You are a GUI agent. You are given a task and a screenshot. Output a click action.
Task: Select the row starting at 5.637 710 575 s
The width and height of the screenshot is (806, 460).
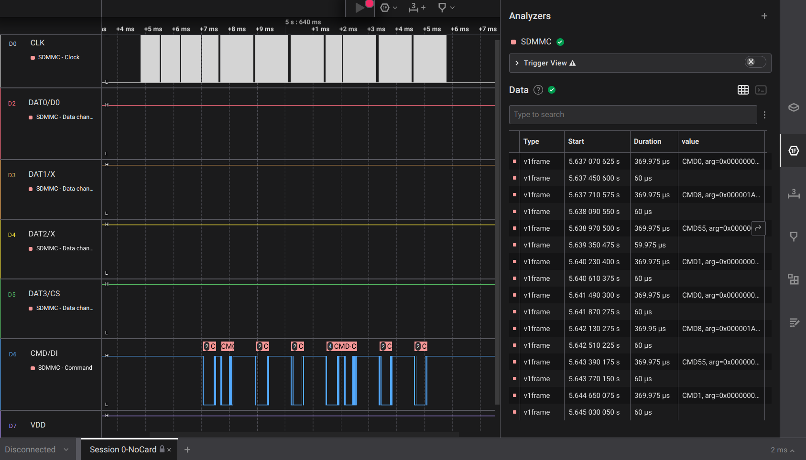pos(641,195)
